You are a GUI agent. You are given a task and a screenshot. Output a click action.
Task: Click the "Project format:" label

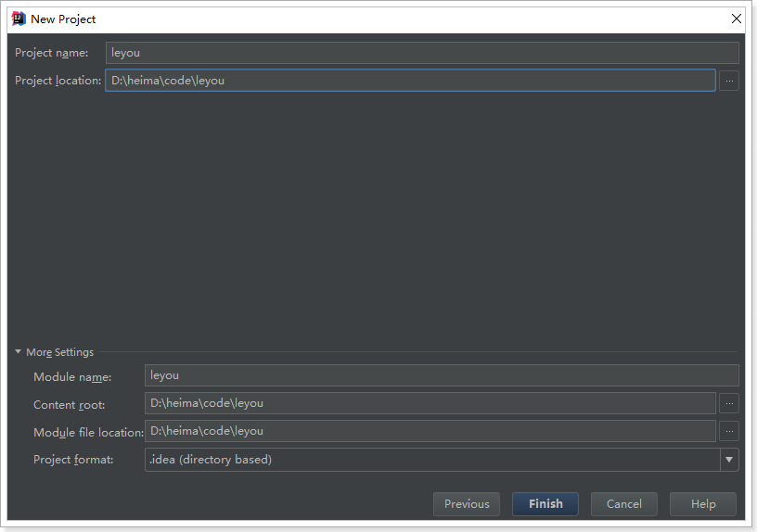(73, 460)
